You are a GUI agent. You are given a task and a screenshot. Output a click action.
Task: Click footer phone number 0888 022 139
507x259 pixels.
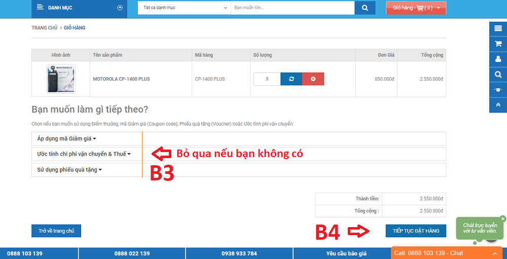pos(132,253)
